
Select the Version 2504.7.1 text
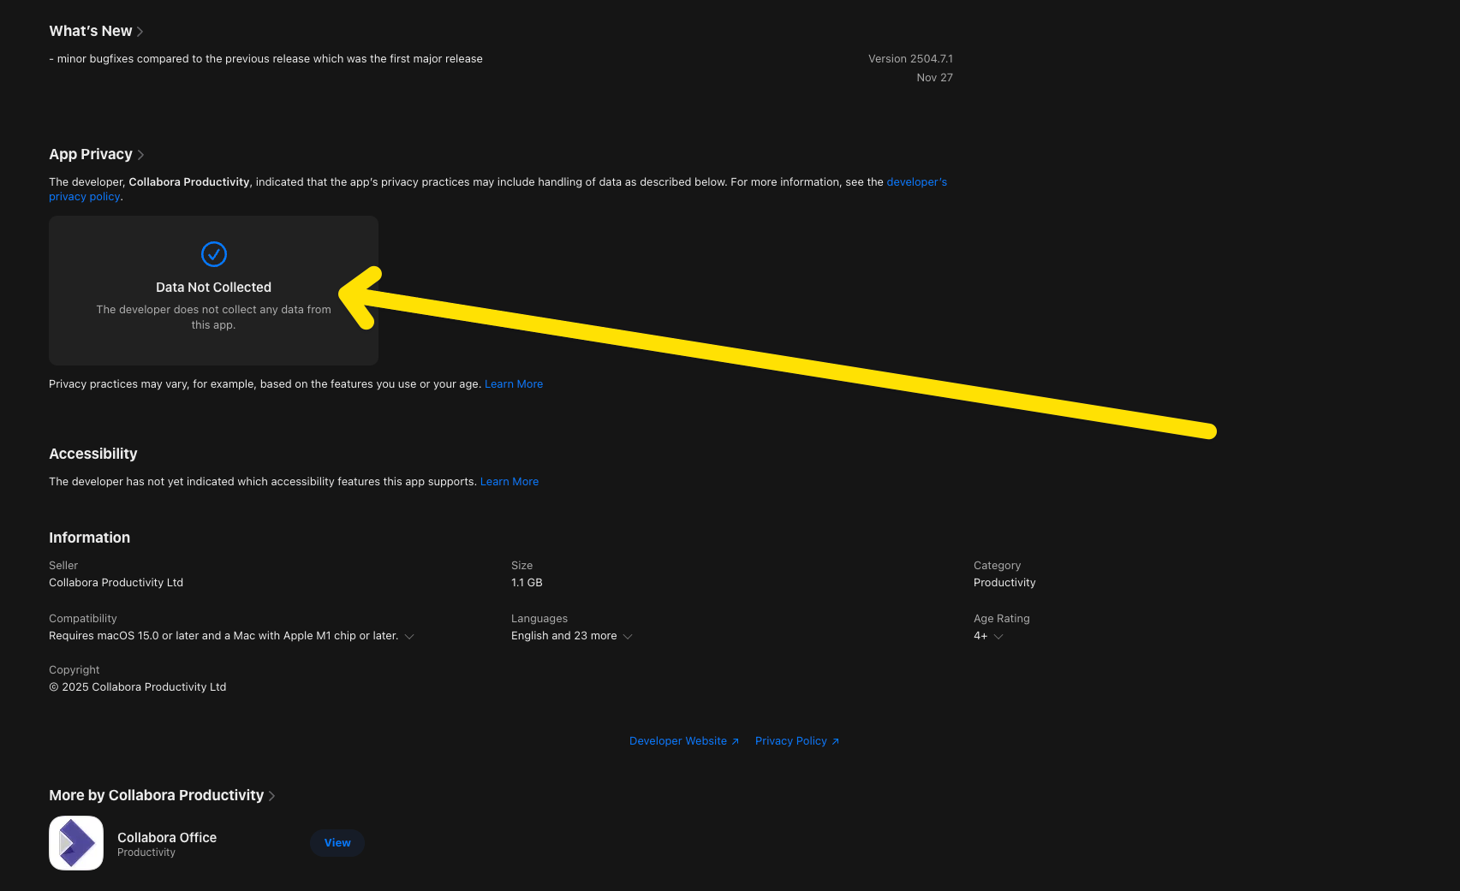pyautogui.click(x=910, y=58)
